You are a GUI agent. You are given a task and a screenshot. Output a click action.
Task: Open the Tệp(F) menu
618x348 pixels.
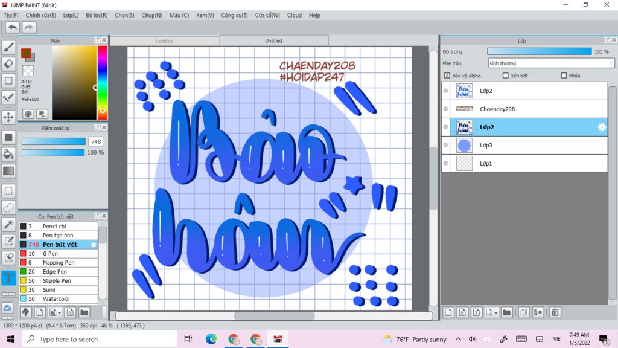[x=11, y=15]
